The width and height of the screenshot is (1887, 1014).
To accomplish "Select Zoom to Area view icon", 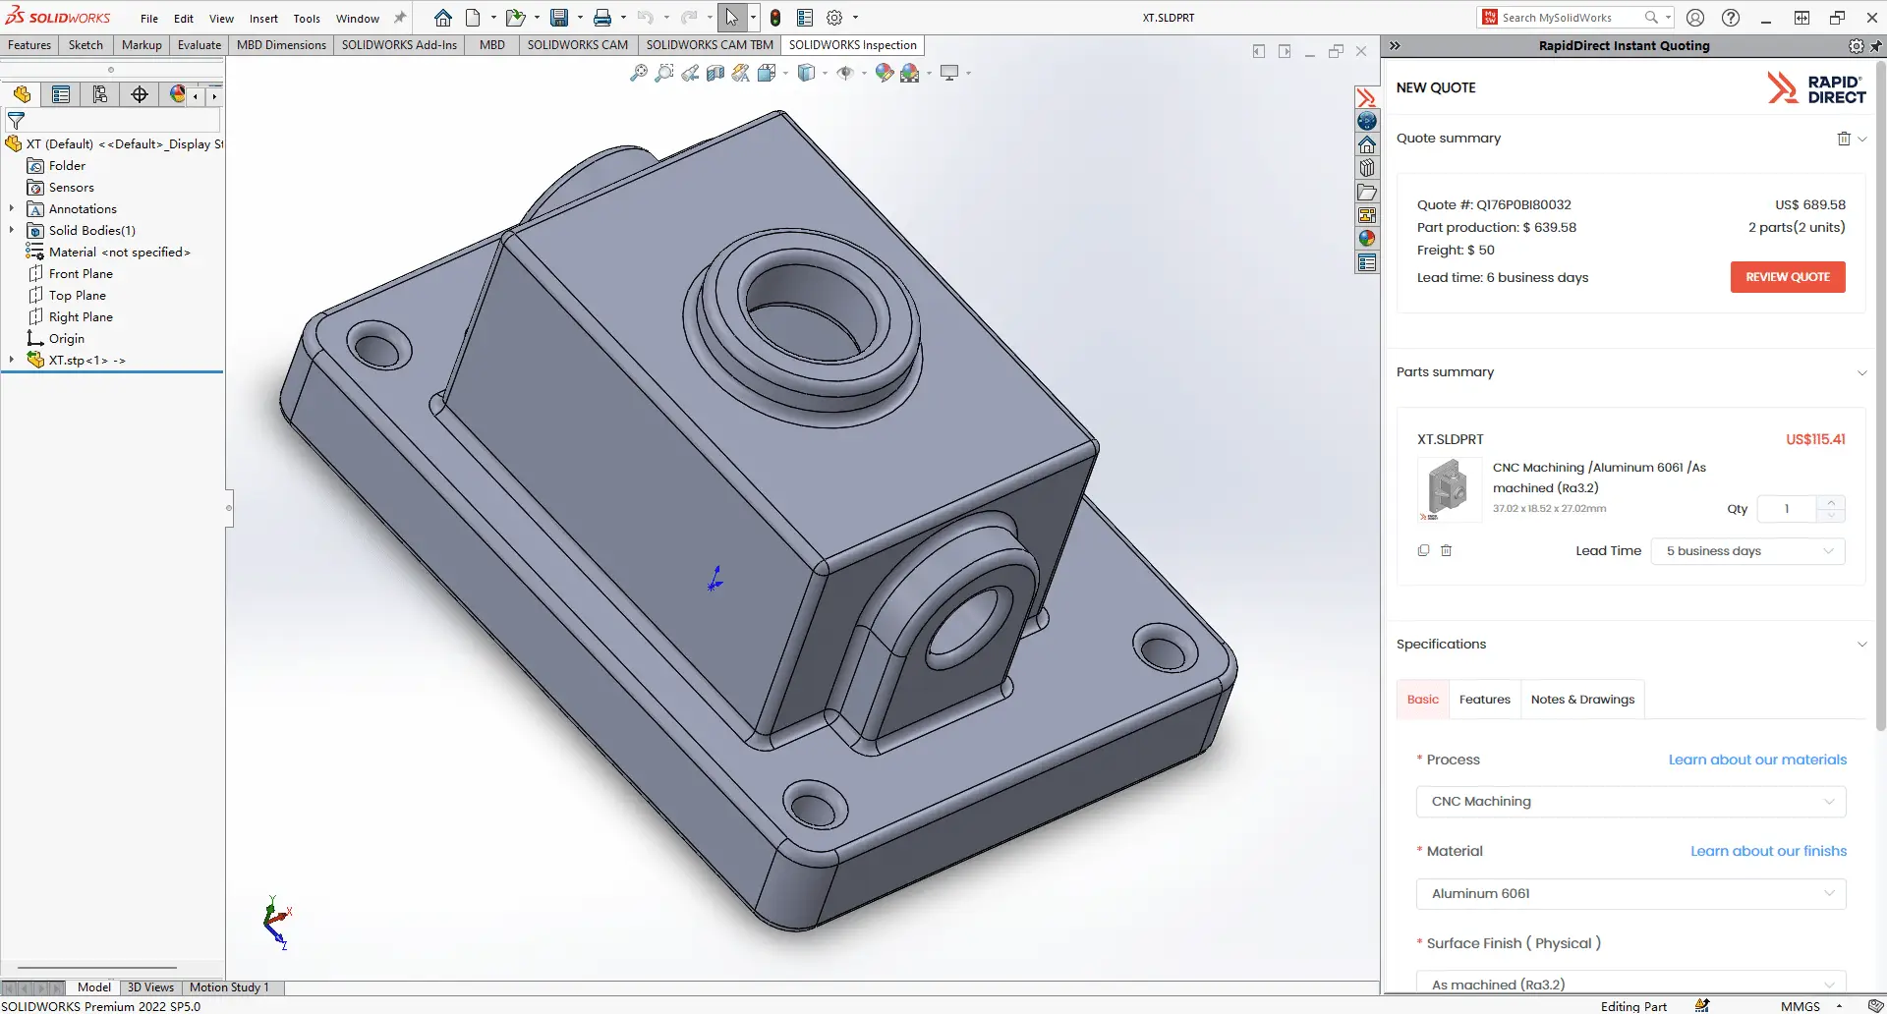I will pos(664,73).
